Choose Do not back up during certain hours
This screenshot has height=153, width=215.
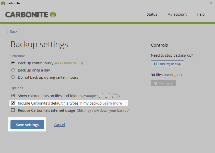(13, 77)
